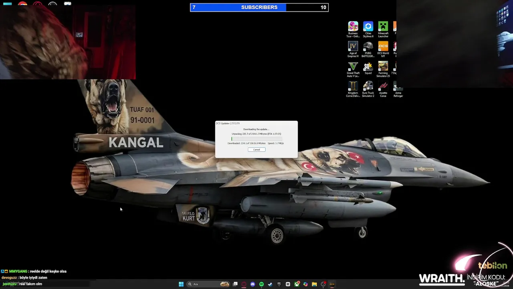This screenshot has width=513, height=289.
Task: Open File Explorer from the taskbar
Action: [314, 284]
